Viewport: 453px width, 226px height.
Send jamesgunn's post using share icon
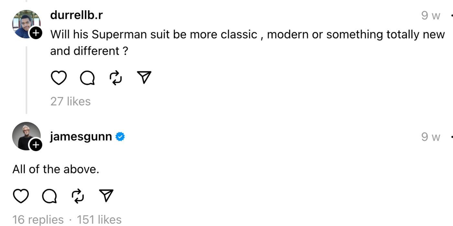pyautogui.click(x=106, y=196)
